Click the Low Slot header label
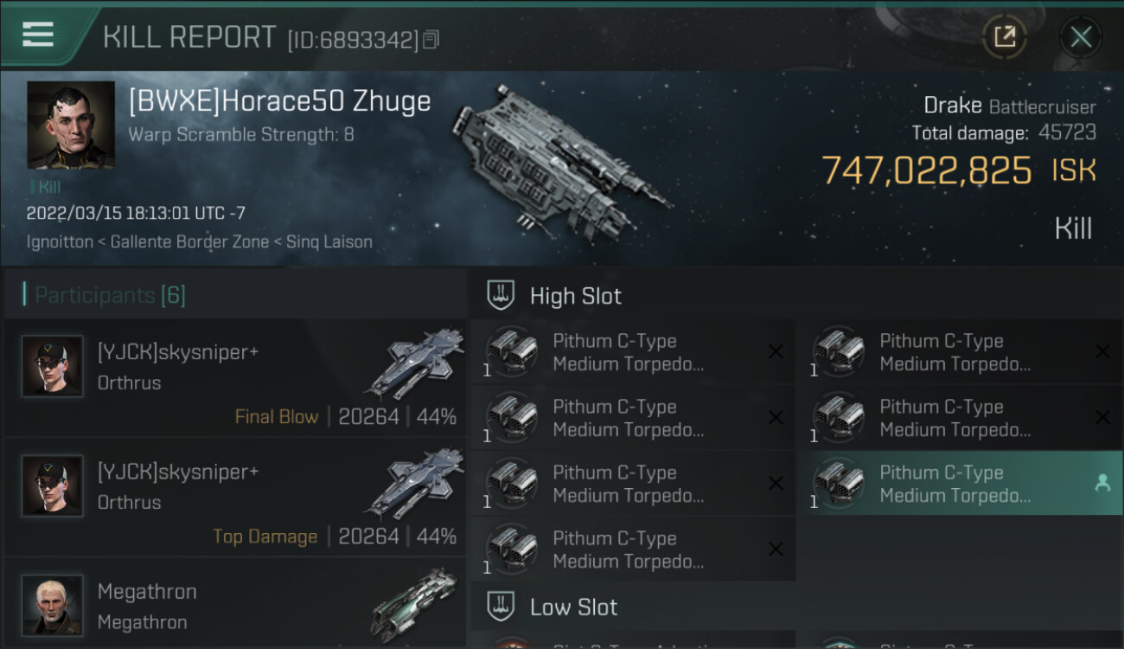1124x649 pixels. tap(573, 607)
